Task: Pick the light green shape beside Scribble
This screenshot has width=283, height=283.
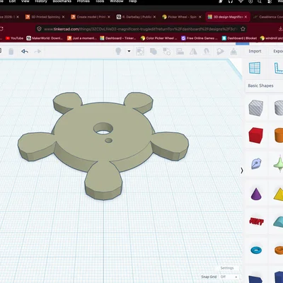Action: pyautogui.click(x=278, y=163)
